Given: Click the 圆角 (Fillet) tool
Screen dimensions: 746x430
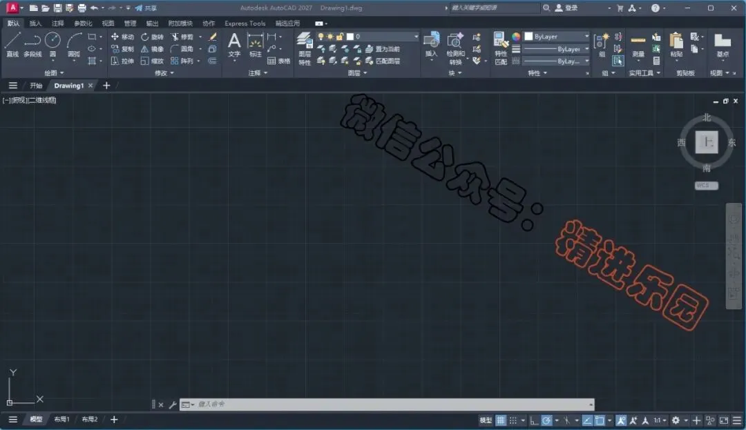Looking at the screenshot, I should coord(182,49).
